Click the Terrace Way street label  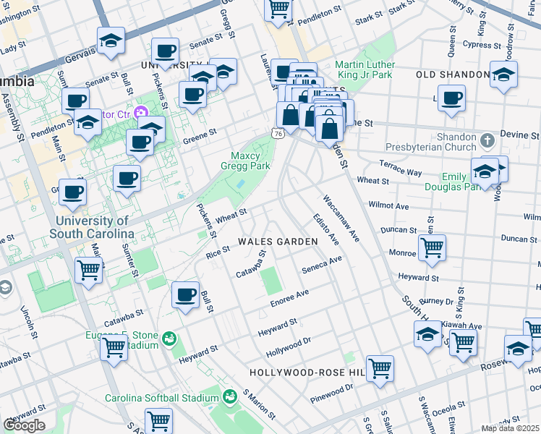tap(401, 168)
